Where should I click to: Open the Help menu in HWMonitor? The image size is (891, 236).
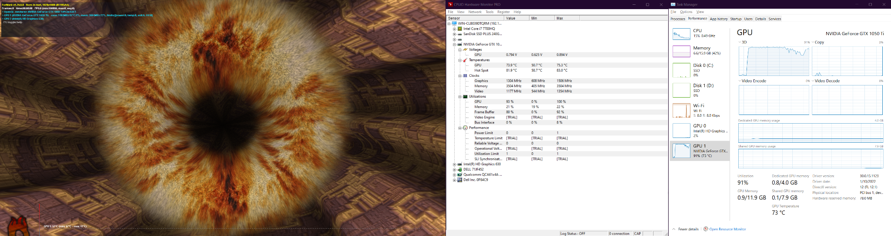pyautogui.click(x=517, y=12)
